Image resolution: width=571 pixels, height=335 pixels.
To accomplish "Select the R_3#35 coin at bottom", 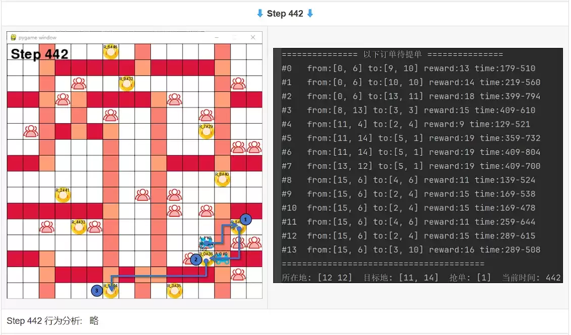I will click(x=175, y=291).
